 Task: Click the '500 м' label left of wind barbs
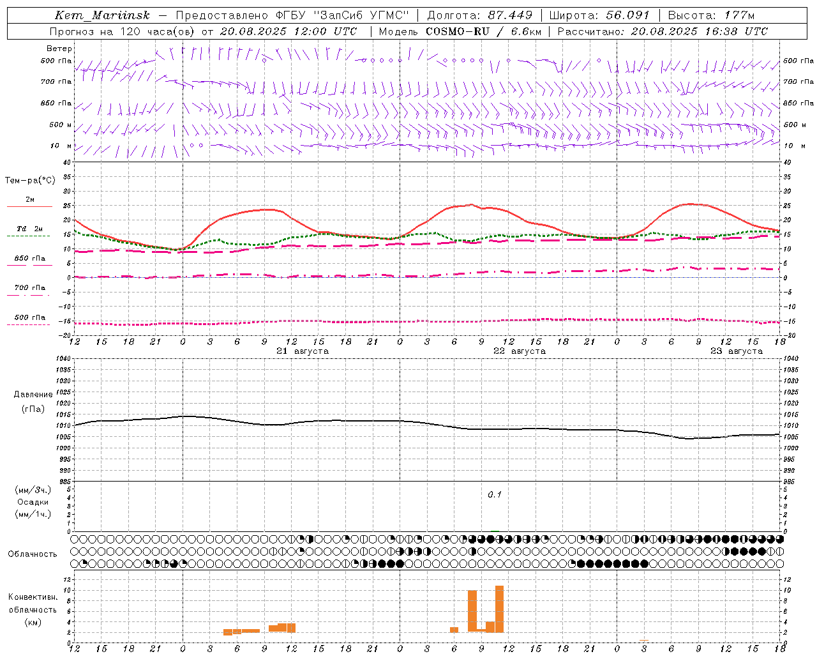pyautogui.click(x=61, y=125)
